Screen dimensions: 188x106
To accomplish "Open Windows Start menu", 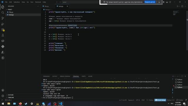I will click(3, 104).
